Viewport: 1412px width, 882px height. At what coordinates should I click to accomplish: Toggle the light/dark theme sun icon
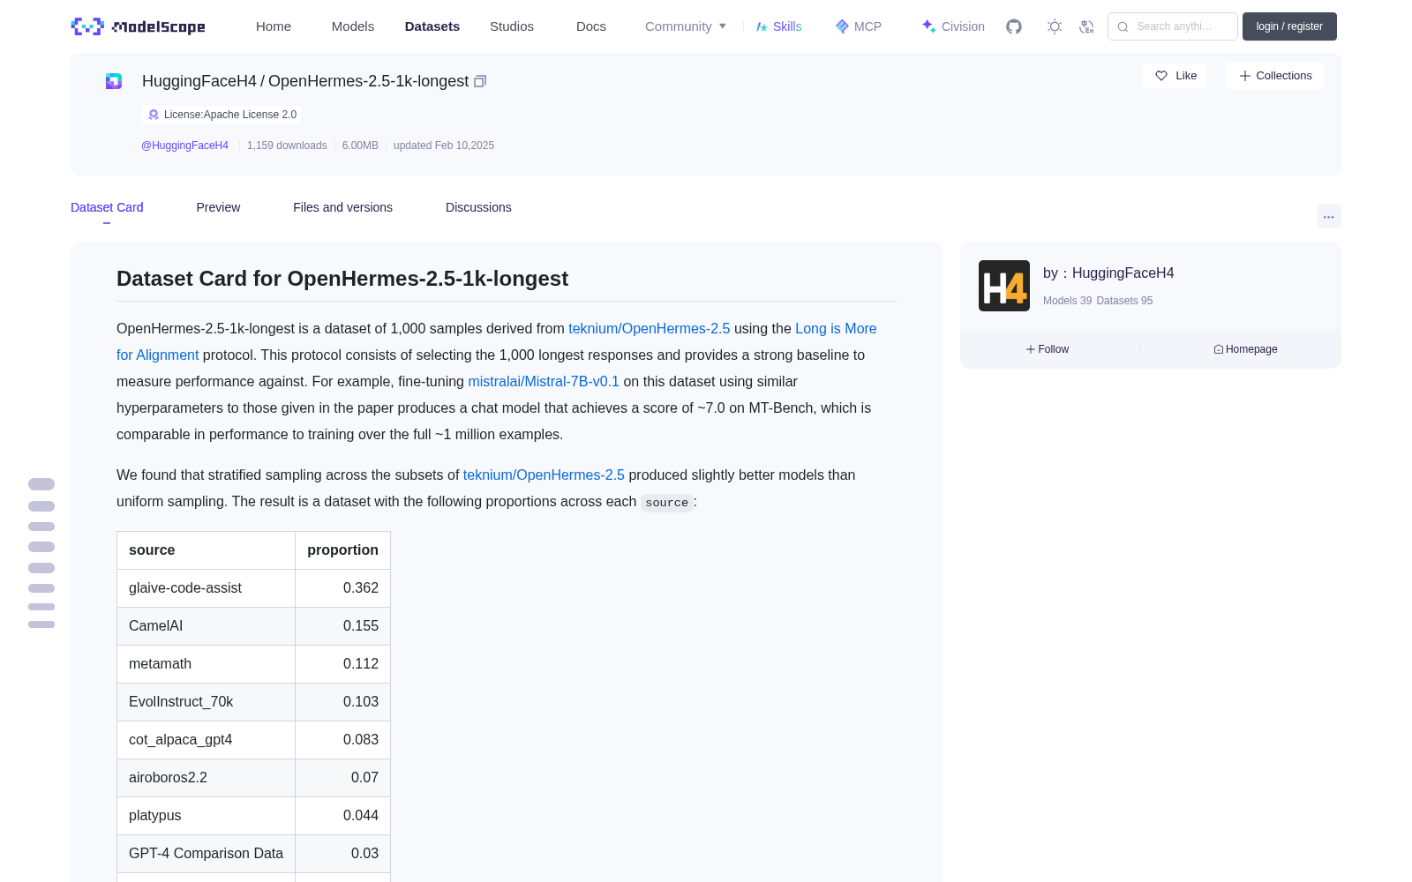(x=1054, y=26)
